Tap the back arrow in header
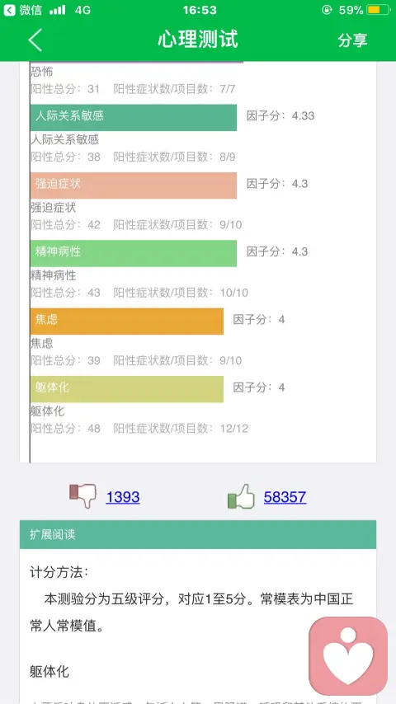 (35, 40)
